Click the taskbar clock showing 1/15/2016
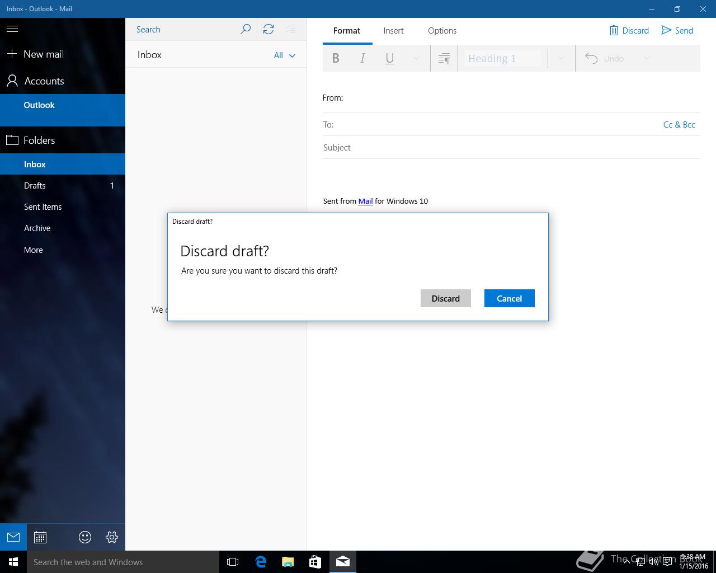The image size is (716, 573). click(694, 562)
